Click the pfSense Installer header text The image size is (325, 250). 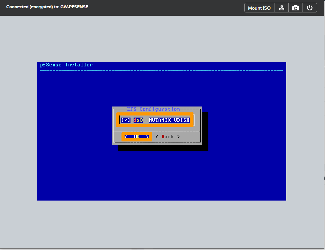point(66,65)
